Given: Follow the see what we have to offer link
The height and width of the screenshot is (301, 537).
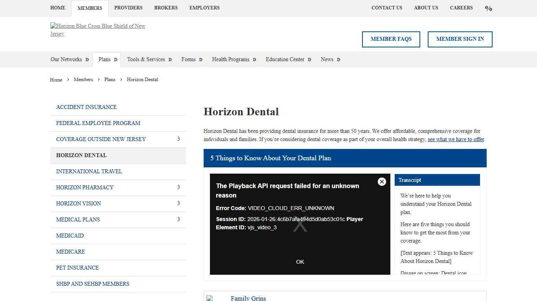Looking at the screenshot, I should click(x=456, y=139).
